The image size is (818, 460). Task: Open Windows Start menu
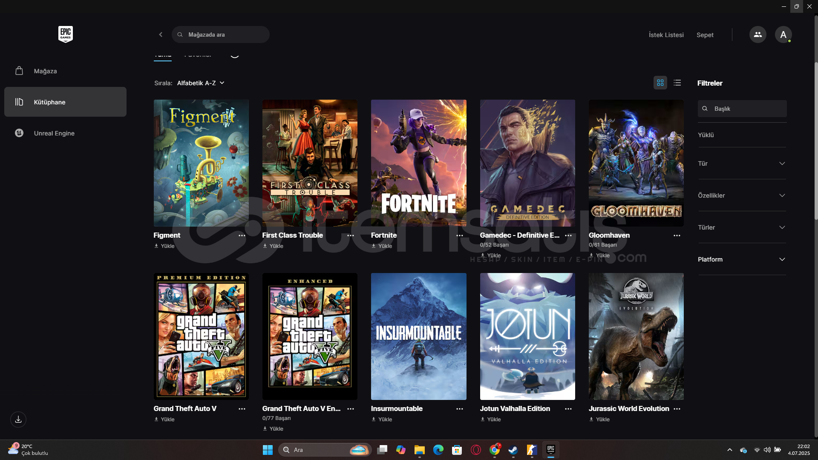(x=268, y=450)
